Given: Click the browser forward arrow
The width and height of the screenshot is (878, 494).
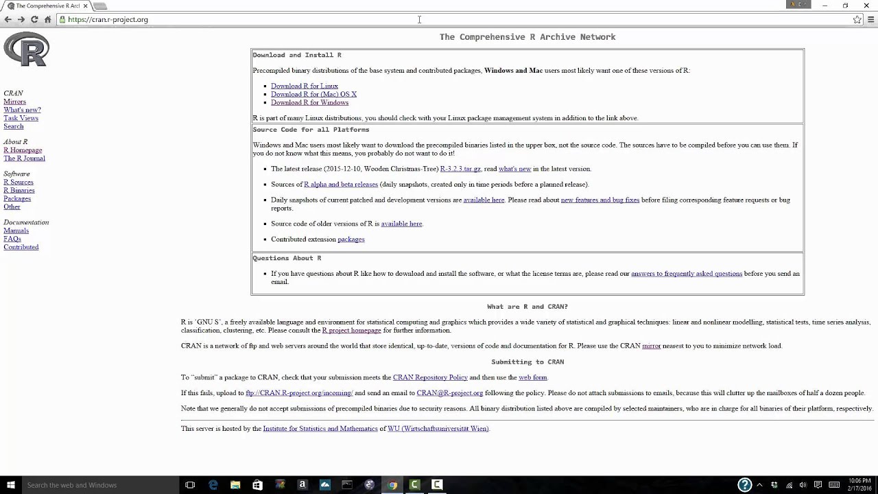Looking at the screenshot, I should coord(21,19).
